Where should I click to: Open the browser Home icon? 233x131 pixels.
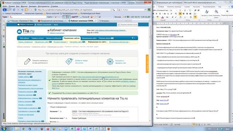[x=22, y=10]
